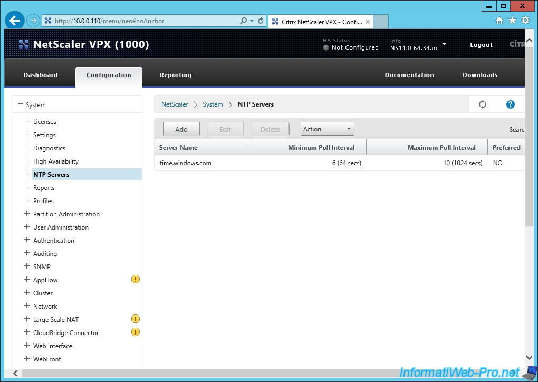Open Reports in the System tree
This screenshot has height=382, width=538.
(44, 188)
